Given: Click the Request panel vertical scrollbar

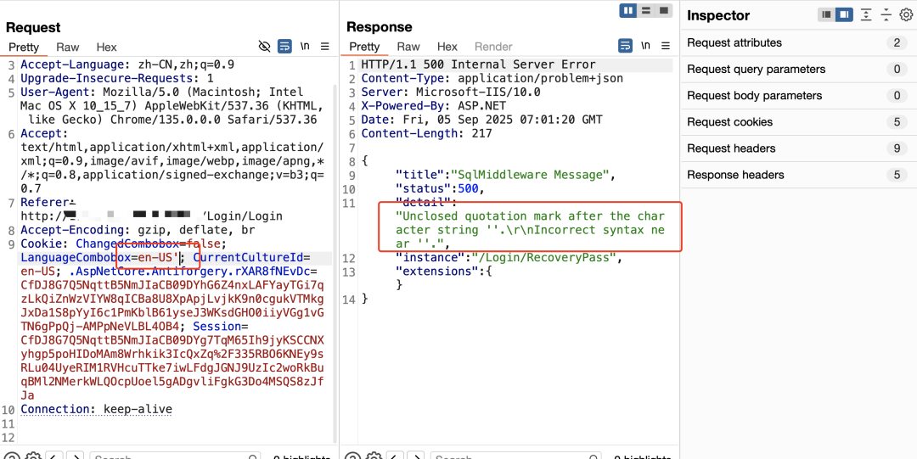Looking at the screenshot, I should coord(335,263).
